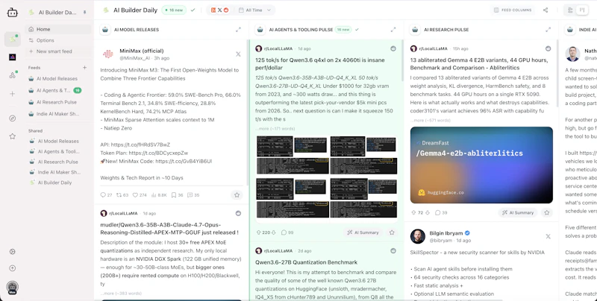
Task: Open the user avatar at bottom left
Action: pyautogui.click(x=12, y=288)
